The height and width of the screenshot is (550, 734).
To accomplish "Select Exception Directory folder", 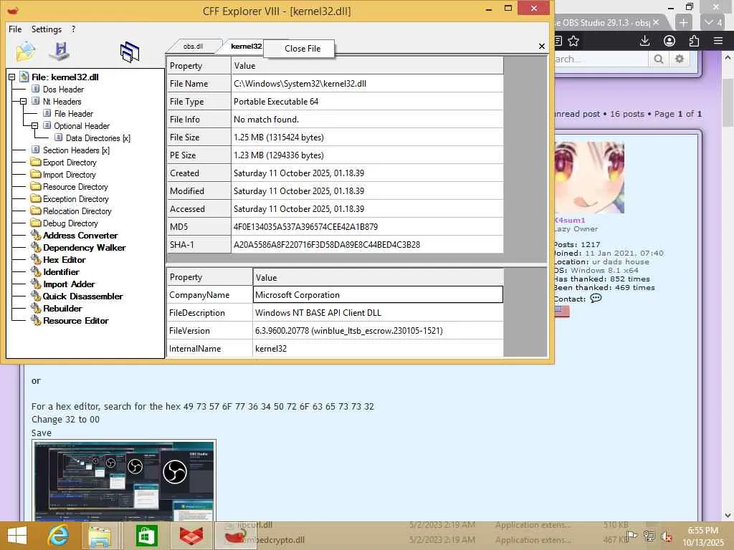I will coord(75,199).
